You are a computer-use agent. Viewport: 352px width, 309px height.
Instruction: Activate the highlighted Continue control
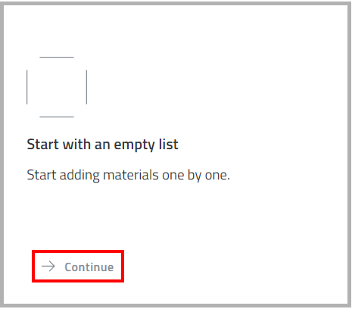[x=78, y=267]
